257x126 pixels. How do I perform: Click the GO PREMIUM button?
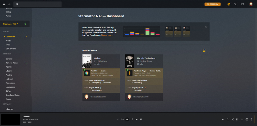click(213, 4)
